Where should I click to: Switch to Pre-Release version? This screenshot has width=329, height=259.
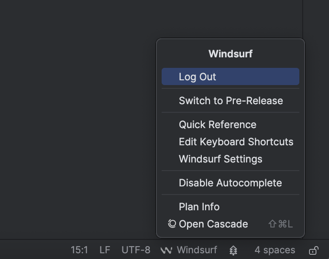[x=230, y=100]
